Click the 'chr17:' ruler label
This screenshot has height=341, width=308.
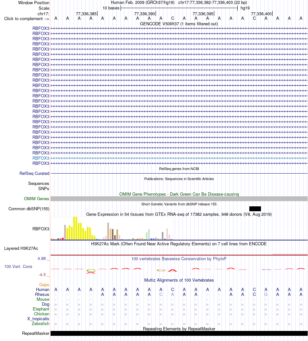point(43,14)
